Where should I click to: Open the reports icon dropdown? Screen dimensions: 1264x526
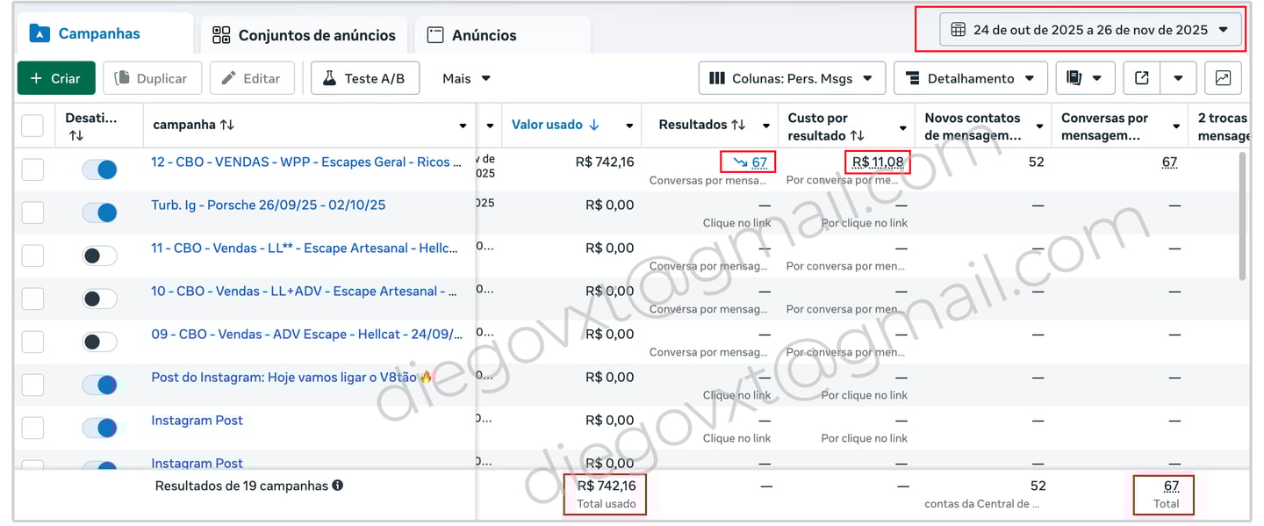pyautogui.click(x=1085, y=78)
